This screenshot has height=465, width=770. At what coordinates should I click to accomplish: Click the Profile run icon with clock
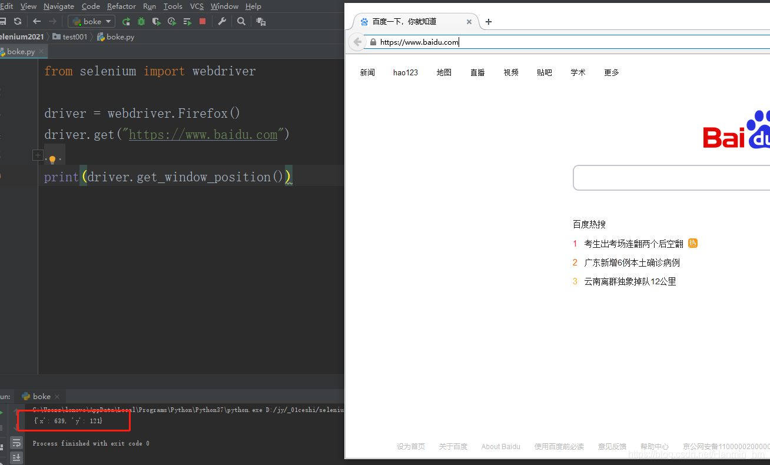(172, 21)
